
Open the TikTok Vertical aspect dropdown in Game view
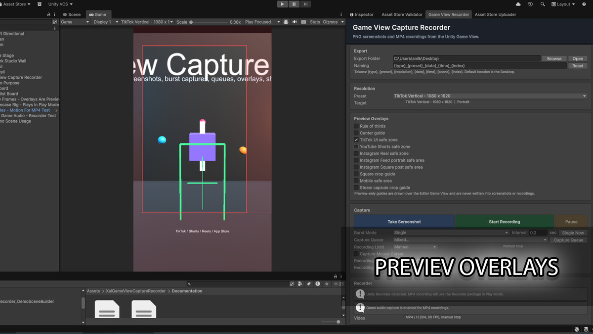[147, 22]
